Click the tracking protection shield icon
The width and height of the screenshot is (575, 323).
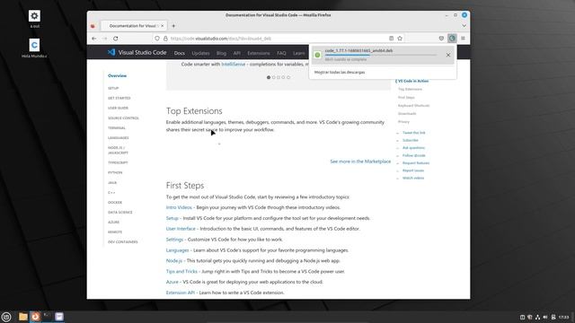pyautogui.click(x=157, y=39)
